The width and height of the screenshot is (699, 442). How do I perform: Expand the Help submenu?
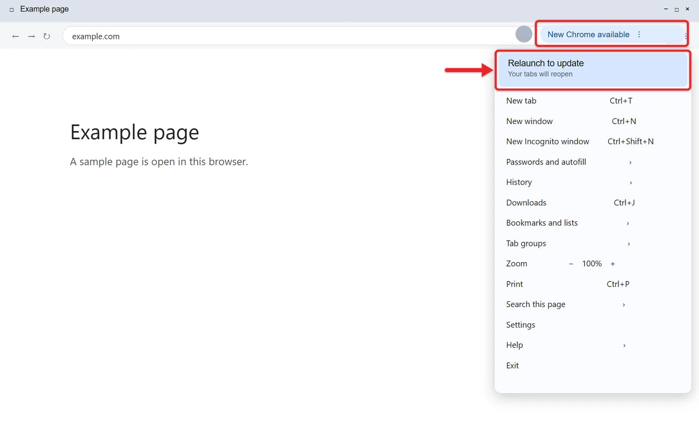click(593, 345)
